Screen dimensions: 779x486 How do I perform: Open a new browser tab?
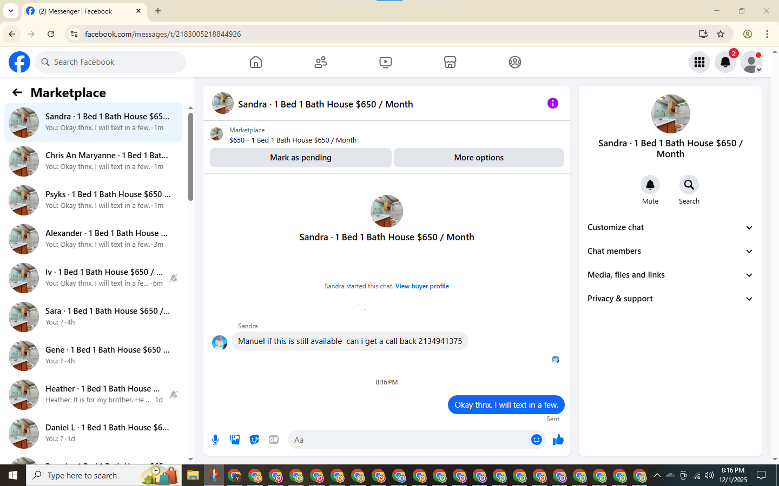(x=158, y=11)
